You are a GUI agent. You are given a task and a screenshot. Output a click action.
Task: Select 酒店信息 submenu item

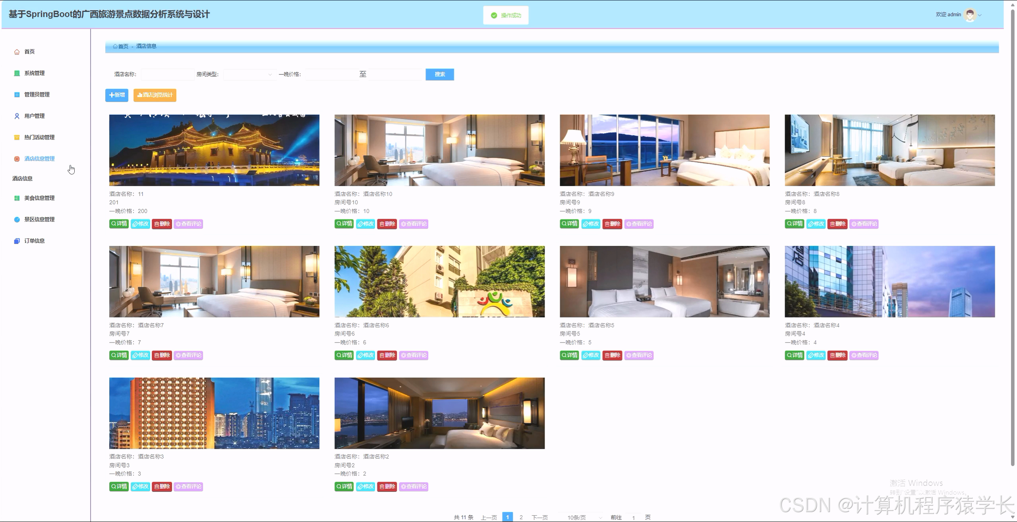(23, 178)
